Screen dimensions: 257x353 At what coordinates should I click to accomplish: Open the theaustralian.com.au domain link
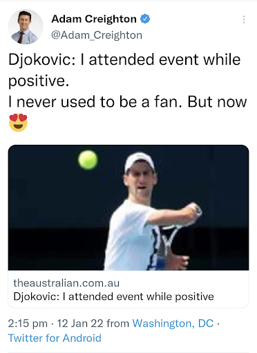tap(66, 283)
